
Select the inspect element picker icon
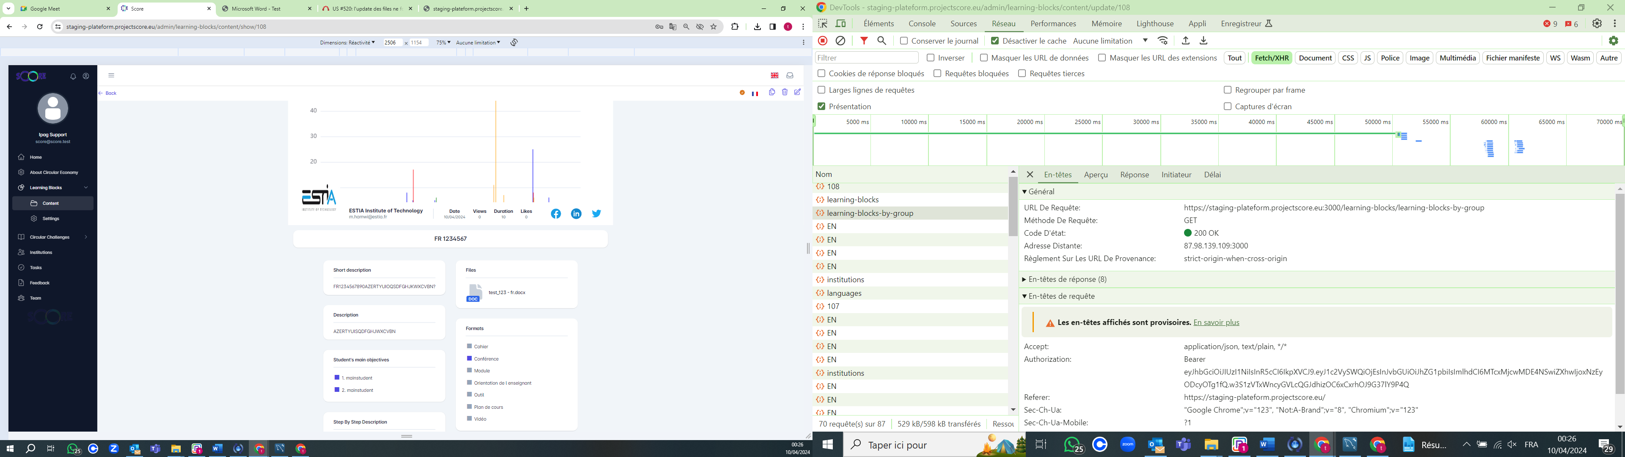tap(823, 24)
